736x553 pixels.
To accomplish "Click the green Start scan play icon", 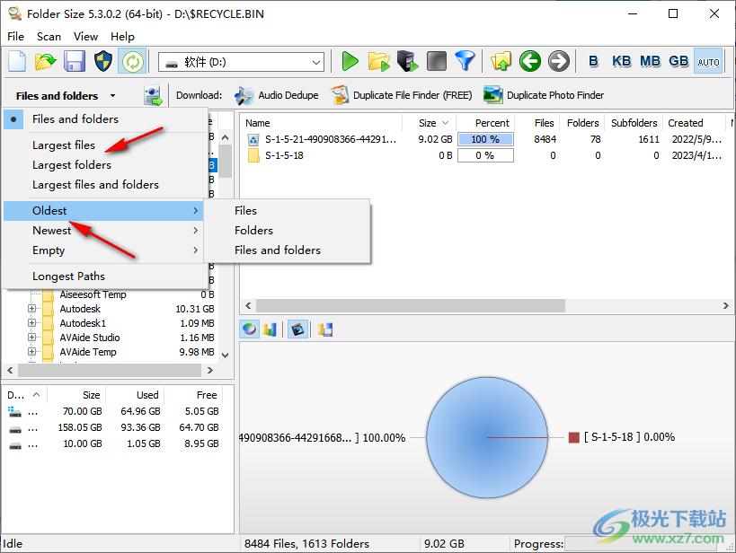I will pos(350,61).
